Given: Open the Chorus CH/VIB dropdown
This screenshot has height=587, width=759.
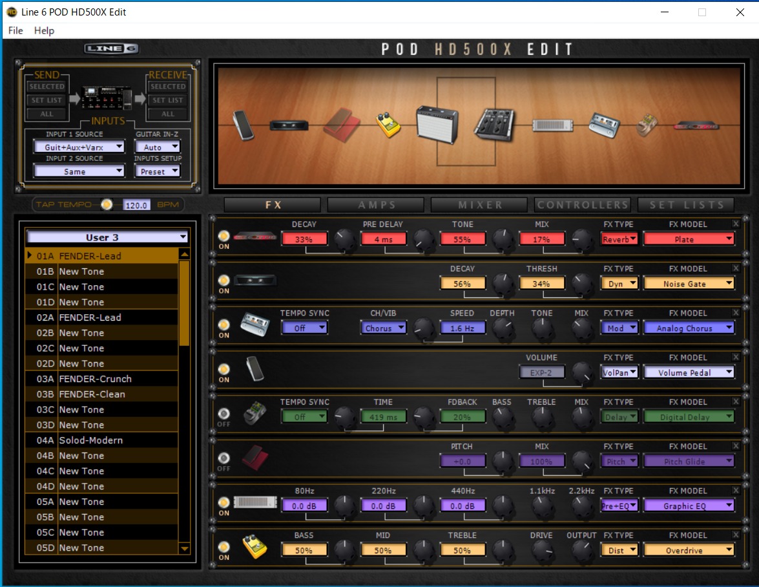Looking at the screenshot, I should tap(383, 328).
